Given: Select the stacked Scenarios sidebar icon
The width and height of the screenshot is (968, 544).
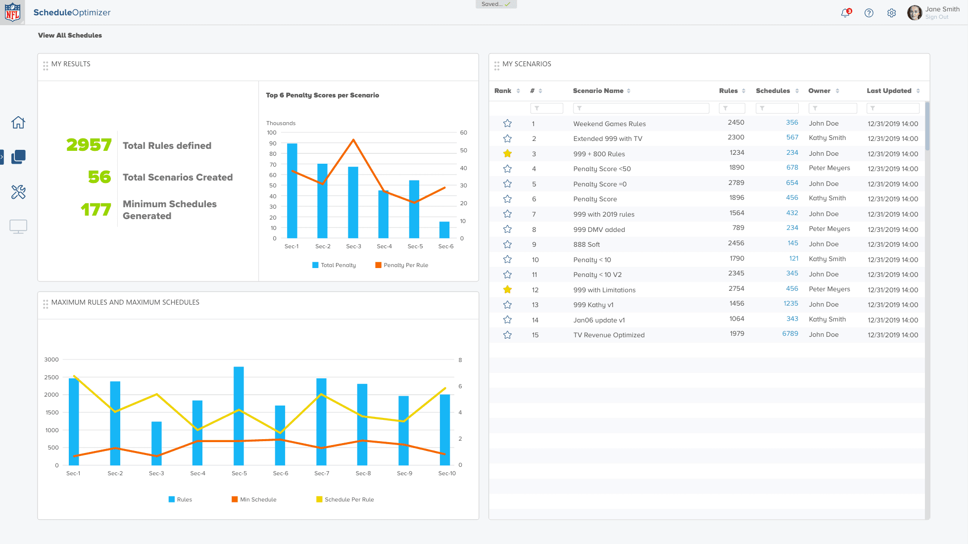Looking at the screenshot, I should [18, 157].
